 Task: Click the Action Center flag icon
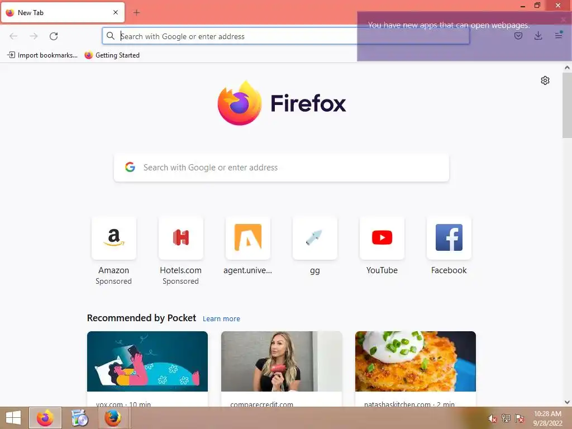point(519,418)
